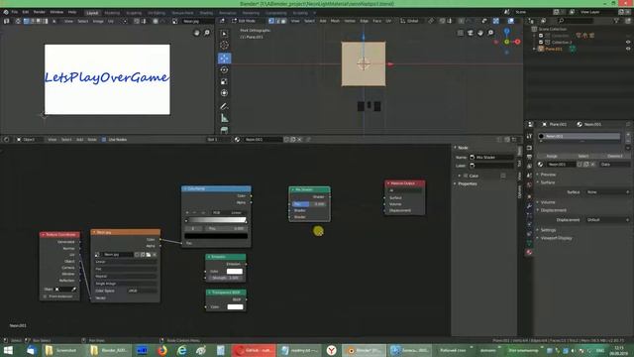The image size is (634, 357).
Task: Toggle the Use Nodes checkbox
Action: [104, 139]
